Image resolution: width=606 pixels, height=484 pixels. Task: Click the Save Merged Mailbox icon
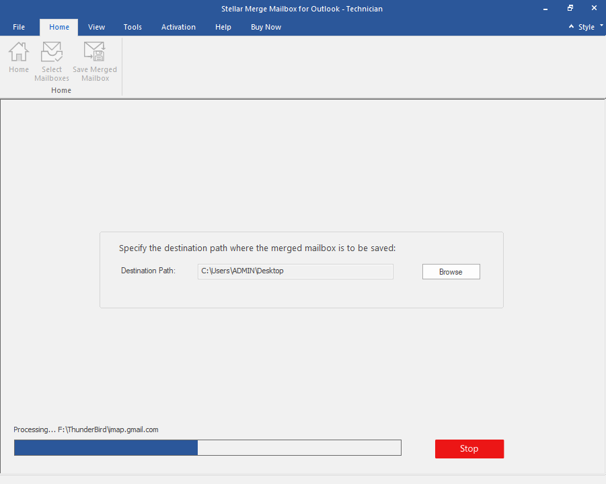coord(95,61)
